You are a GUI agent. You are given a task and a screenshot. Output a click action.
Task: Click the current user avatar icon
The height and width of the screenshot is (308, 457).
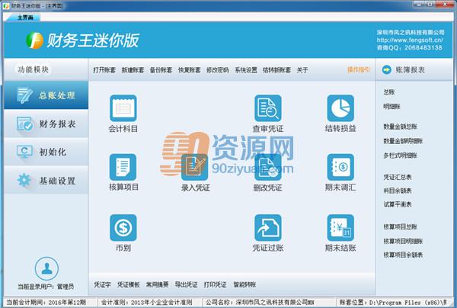tap(46, 268)
